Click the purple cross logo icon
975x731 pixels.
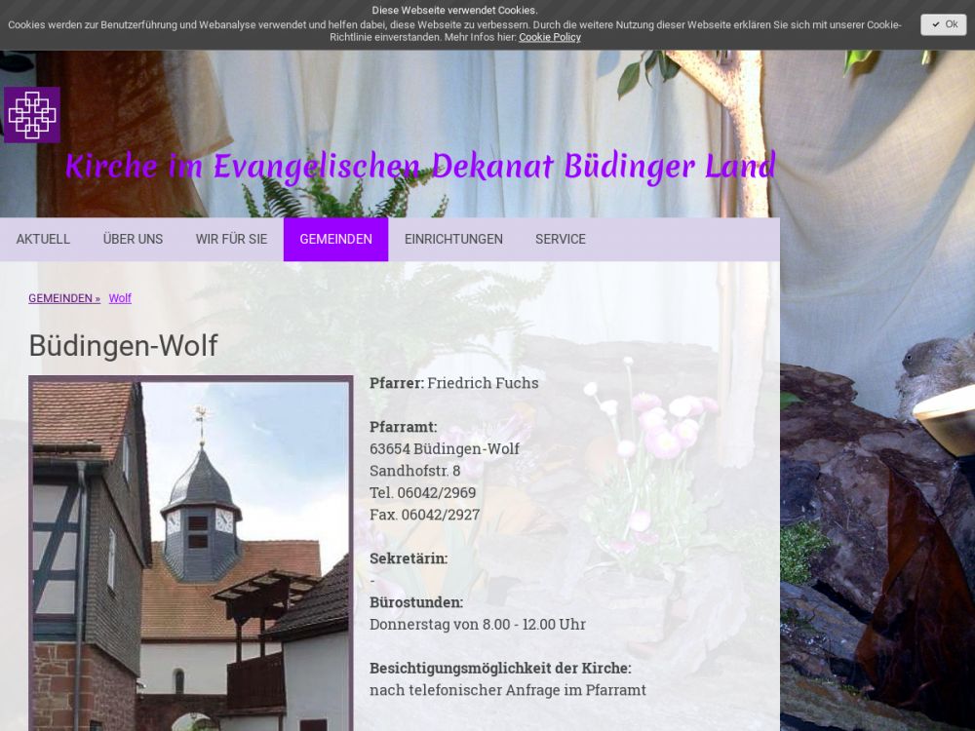pos(32,115)
